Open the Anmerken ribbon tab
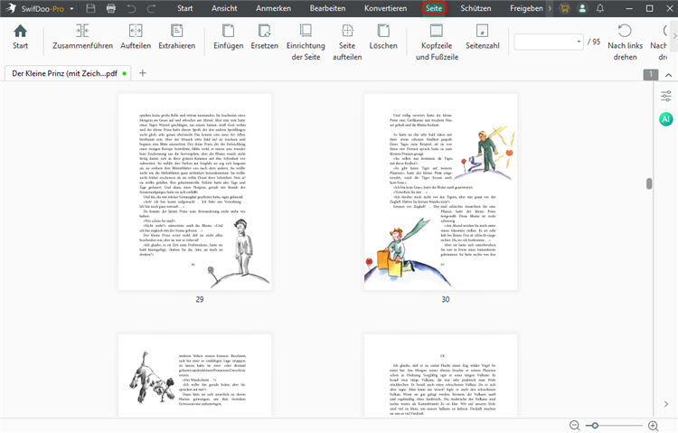Viewport: 678px width, 433px height. pyautogui.click(x=272, y=8)
